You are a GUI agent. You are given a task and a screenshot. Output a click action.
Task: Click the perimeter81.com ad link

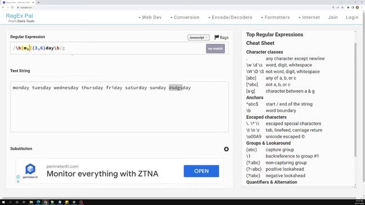62,166
